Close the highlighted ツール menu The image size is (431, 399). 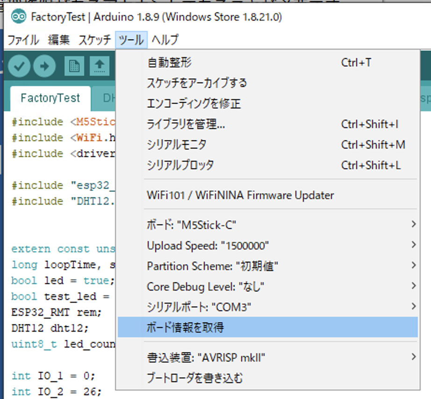pyautogui.click(x=131, y=40)
